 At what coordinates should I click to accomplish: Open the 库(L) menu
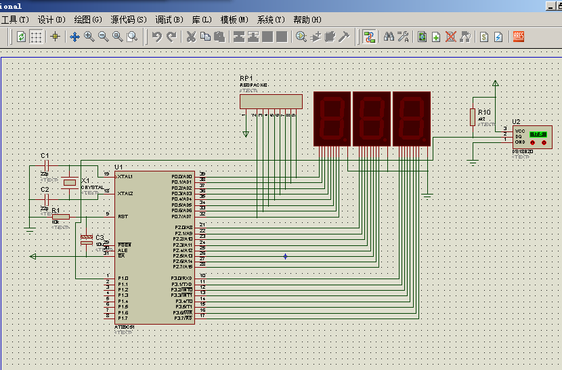(x=202, y=20)
